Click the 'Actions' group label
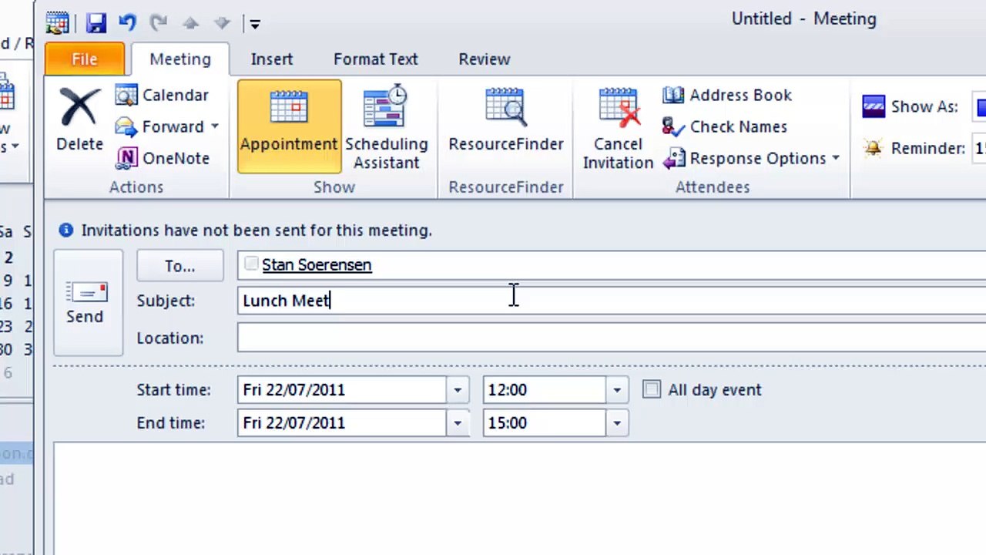Screen dimensions: 986x555 pos(136,187)
